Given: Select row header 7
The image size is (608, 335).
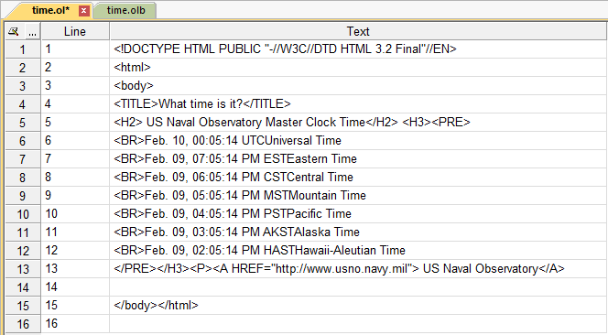Looking at the screenshot, I should [x=23, y=159].
